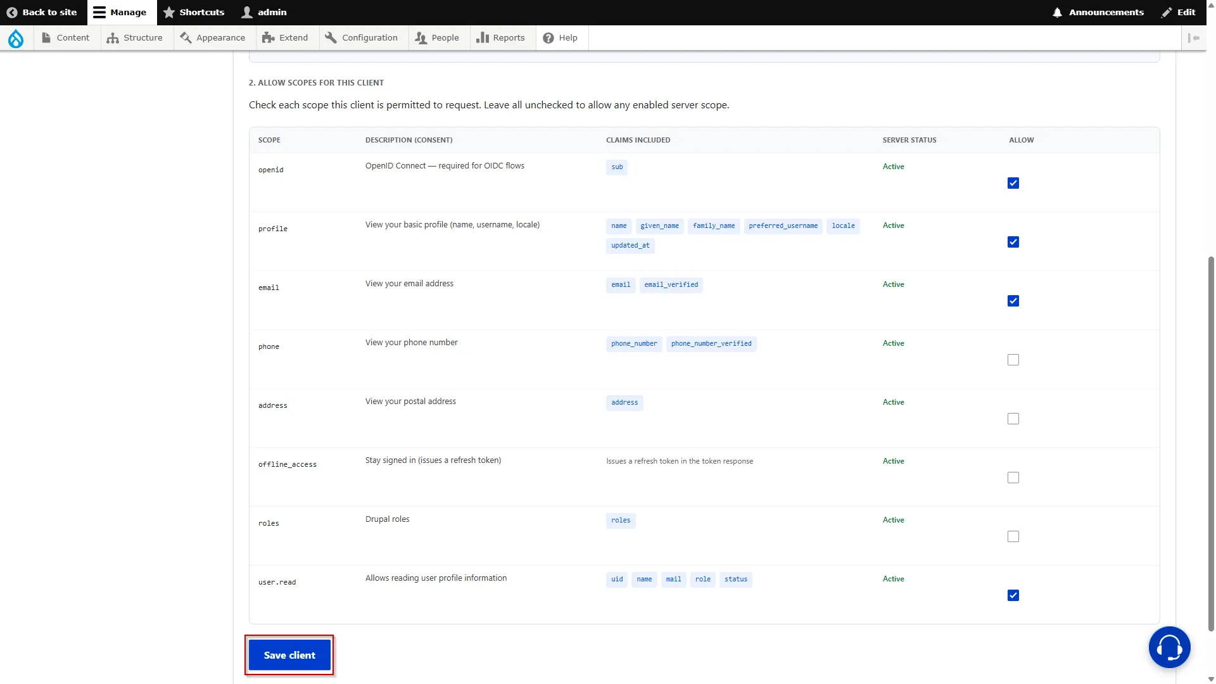Click the locale claim tag
1216x684 pixels.
pos(843,226)
